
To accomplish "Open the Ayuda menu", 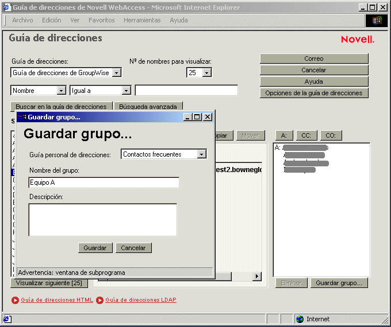I will pyautogui.click(x=179, y=20).
